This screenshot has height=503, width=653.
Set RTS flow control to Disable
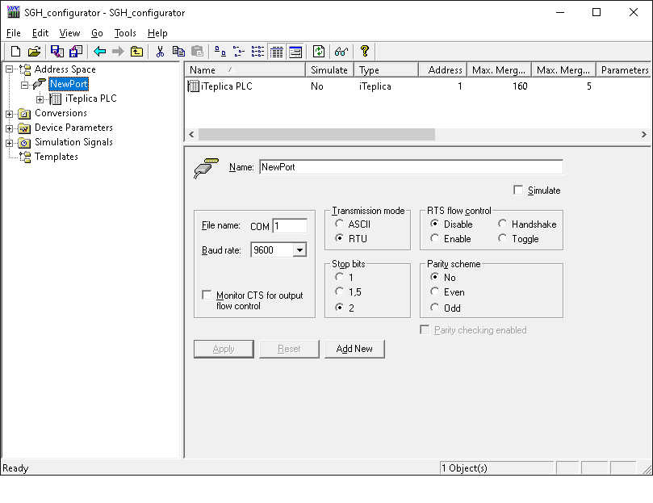[x=435, y=224]
